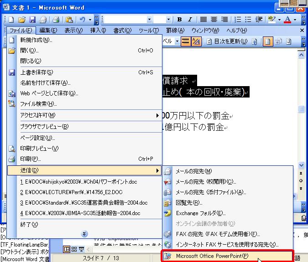The height and width of the screenshot is (262, 308).
Task: Choose 開く from File menu
Action: click(x=84, y=51)
